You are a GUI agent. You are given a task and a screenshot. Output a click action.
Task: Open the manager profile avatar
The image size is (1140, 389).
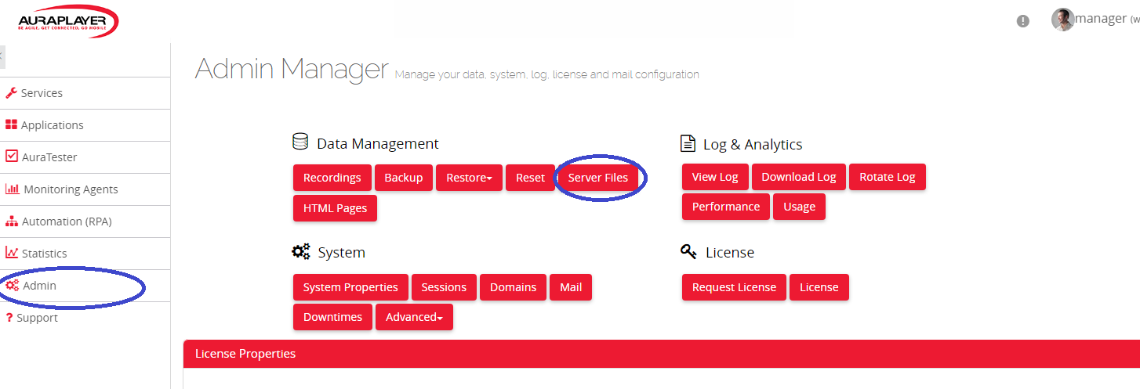pyautogui.click(x=1062, y=20)
